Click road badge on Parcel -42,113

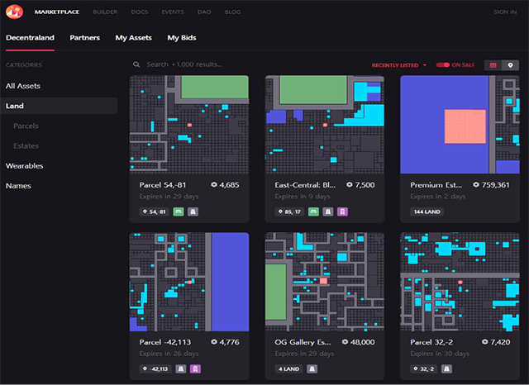181,368
